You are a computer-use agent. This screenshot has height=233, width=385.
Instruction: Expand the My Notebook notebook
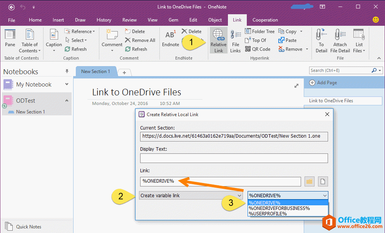coord(67,84)
